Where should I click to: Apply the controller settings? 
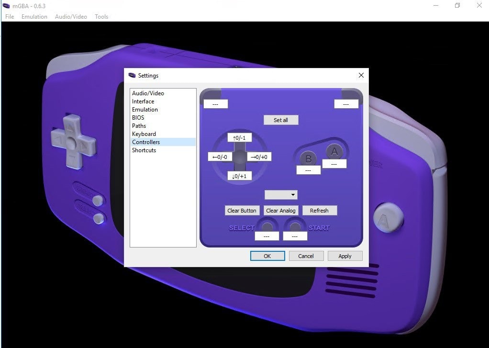[x=345, y=256]
